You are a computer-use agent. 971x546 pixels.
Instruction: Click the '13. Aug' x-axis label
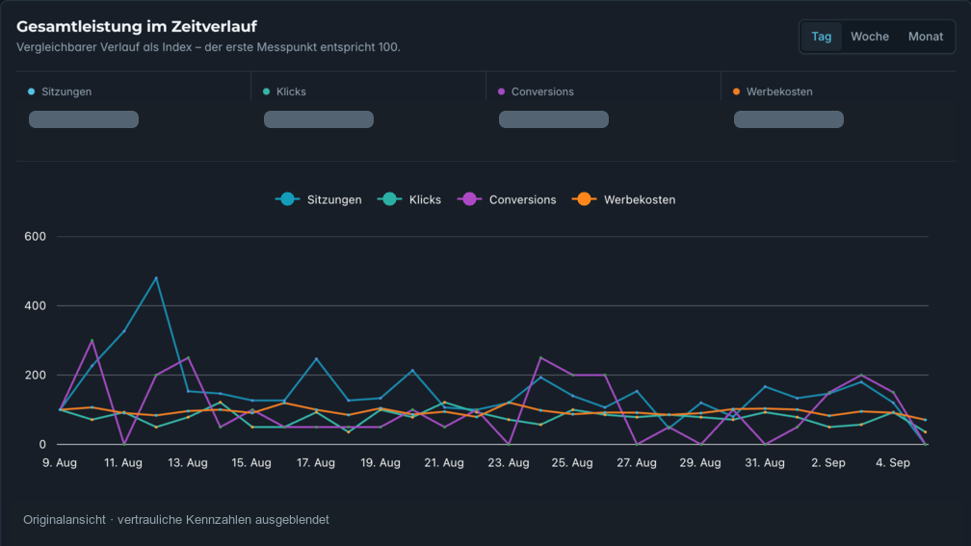pos(188,462)
